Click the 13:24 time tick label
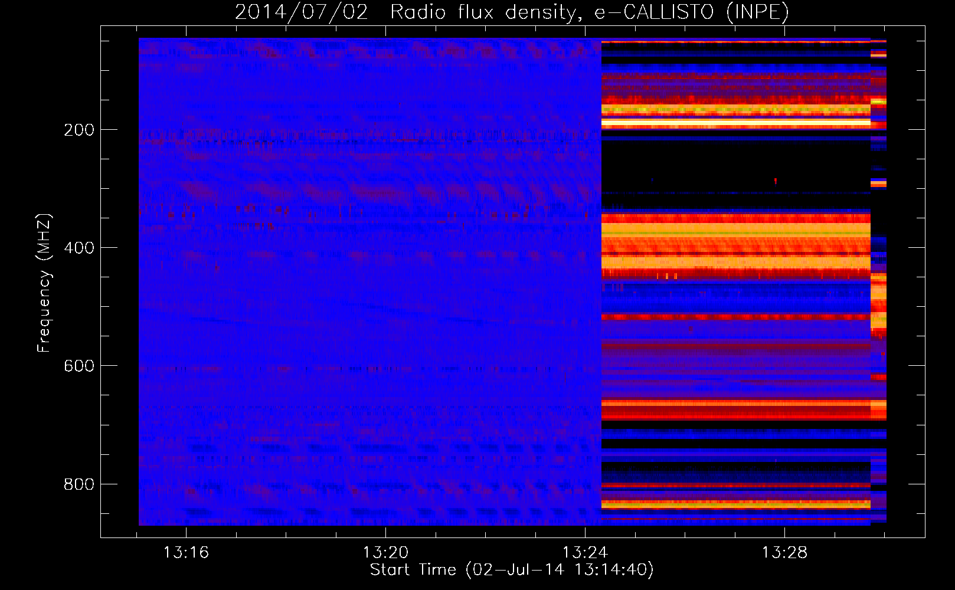The image size is (955, 590). click(585, 553)
